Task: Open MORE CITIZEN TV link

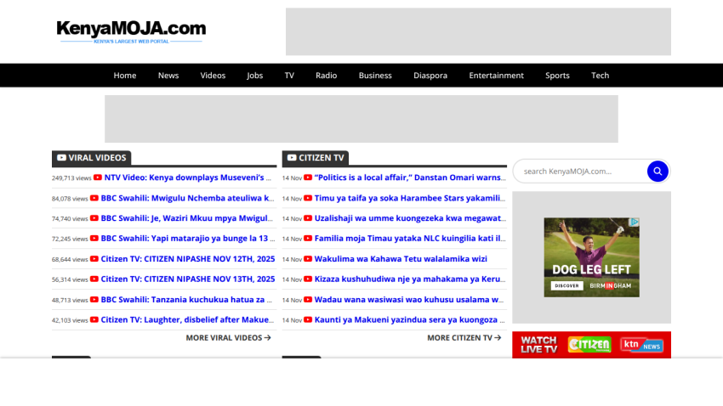Action: [x=464, y=338]
